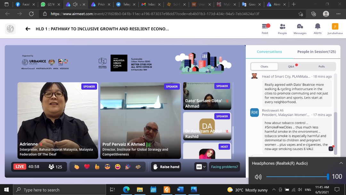Open the People section
This screenshot has width=346, height=195.
283,29
